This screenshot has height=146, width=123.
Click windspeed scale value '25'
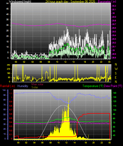click(x=7, y=31)
